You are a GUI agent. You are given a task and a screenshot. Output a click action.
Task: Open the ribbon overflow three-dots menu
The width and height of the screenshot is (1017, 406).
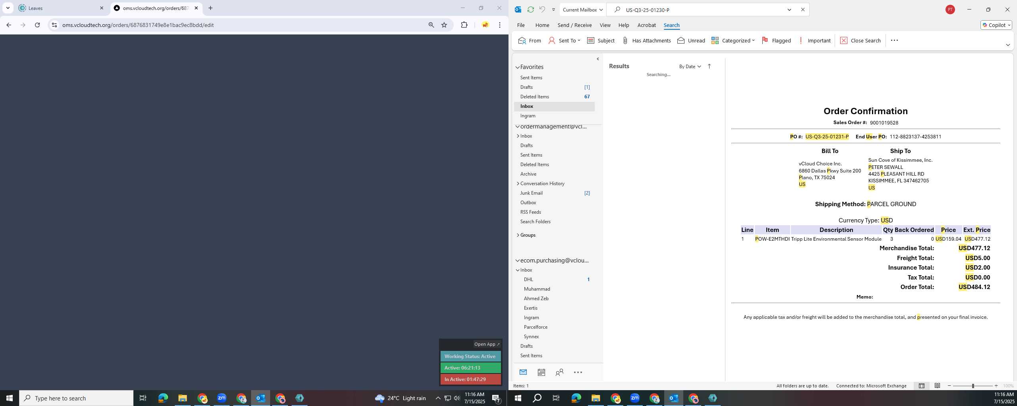(894, 40)
